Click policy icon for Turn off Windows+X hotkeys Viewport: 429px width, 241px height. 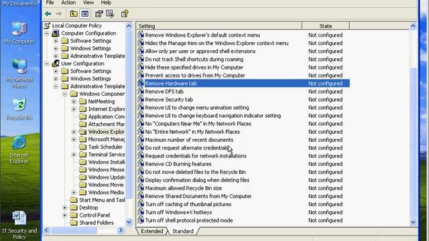pos(141,212)
